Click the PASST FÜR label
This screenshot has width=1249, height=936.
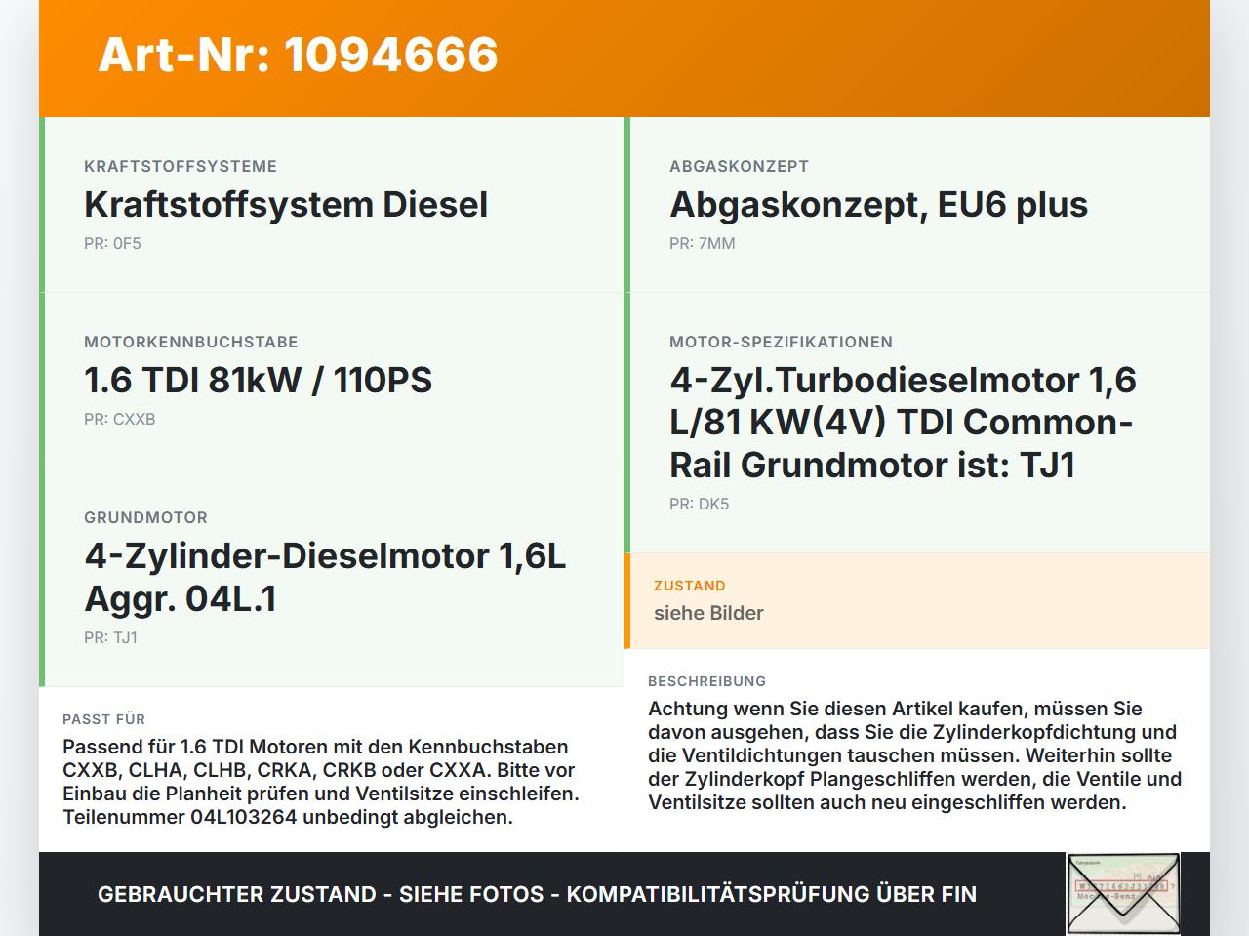pos(103,719)
